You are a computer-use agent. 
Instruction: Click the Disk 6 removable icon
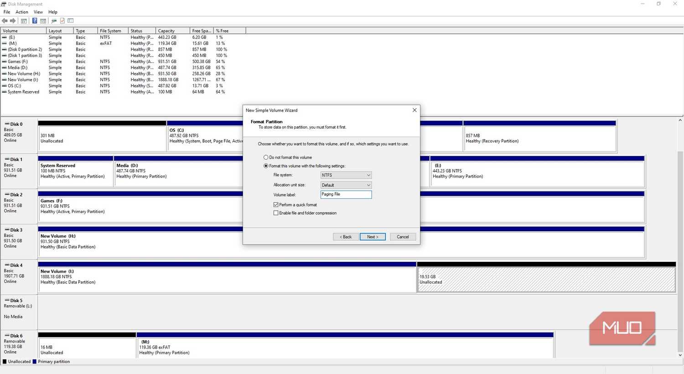(7, 336)
